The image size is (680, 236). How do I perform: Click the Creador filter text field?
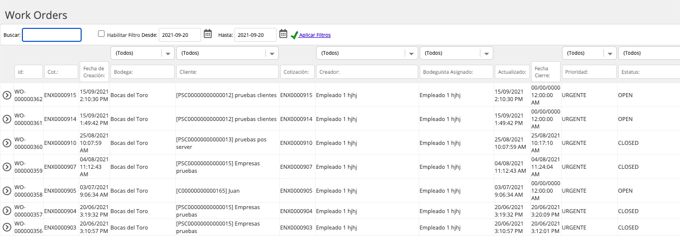point(367,72)
